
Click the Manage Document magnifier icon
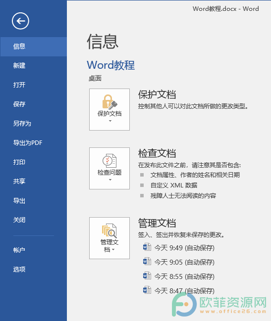[109, 230]
